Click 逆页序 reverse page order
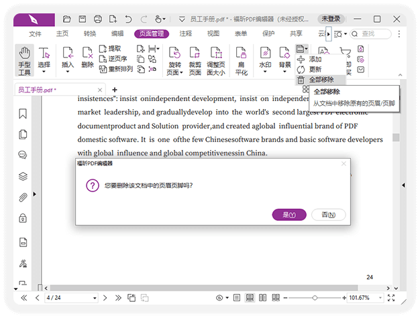420x318 pixels. click(113, 59)
